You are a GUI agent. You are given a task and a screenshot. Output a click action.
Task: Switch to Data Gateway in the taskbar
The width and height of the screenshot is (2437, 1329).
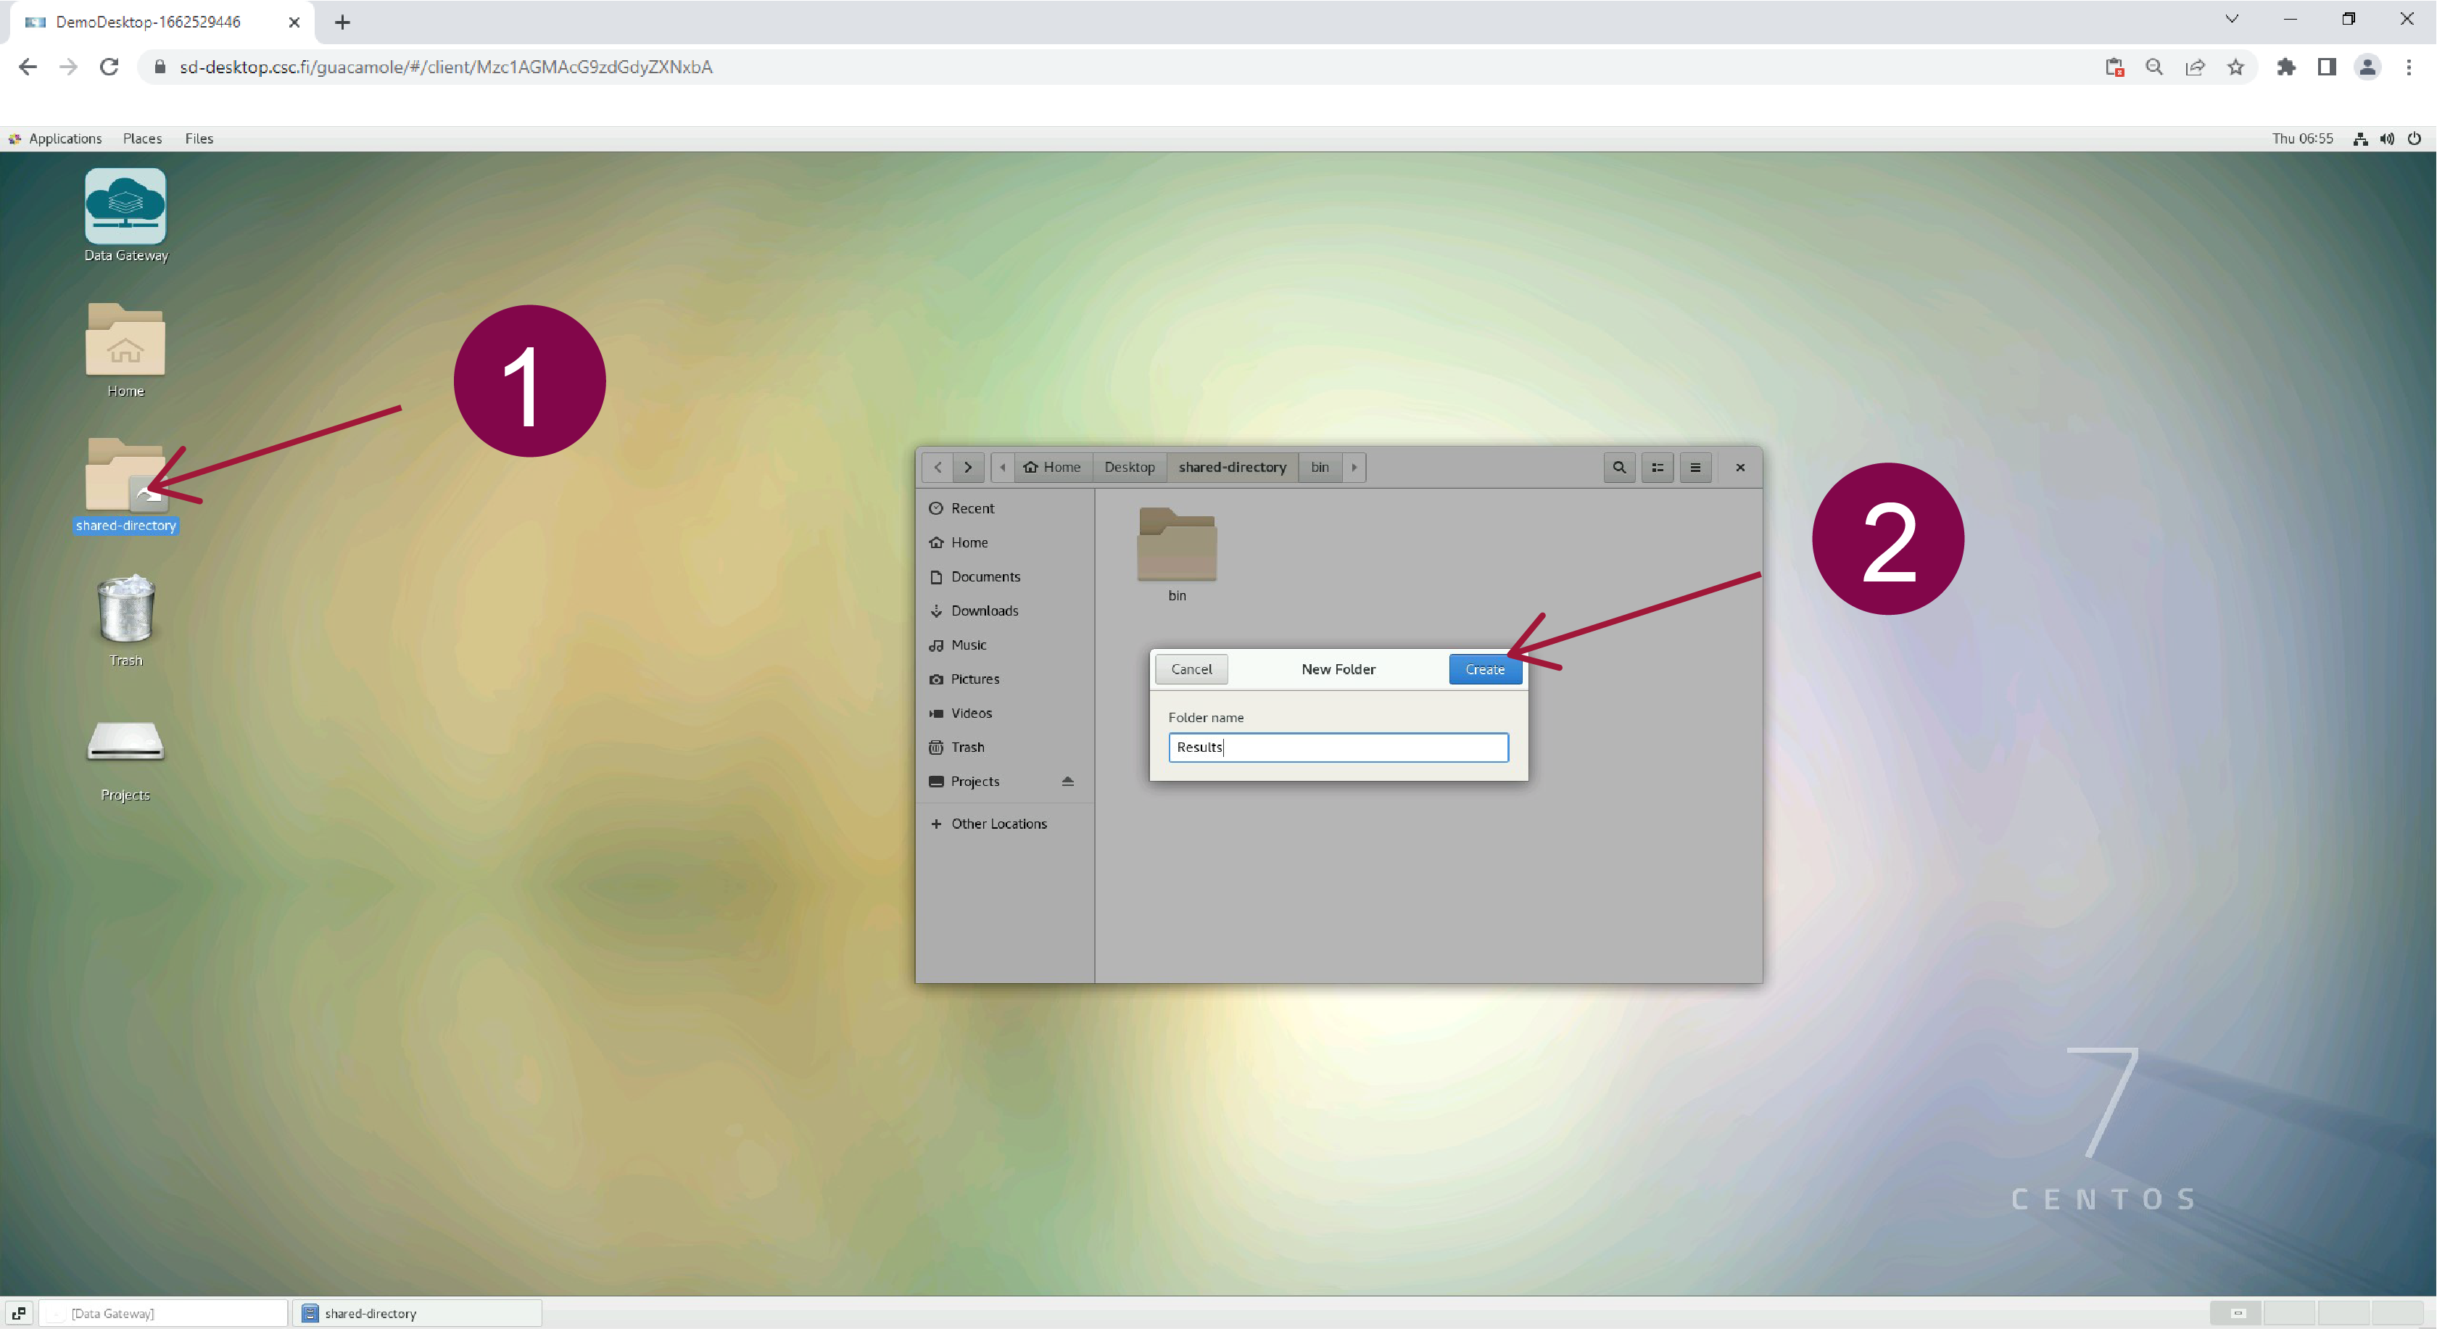pos(164,1313)
